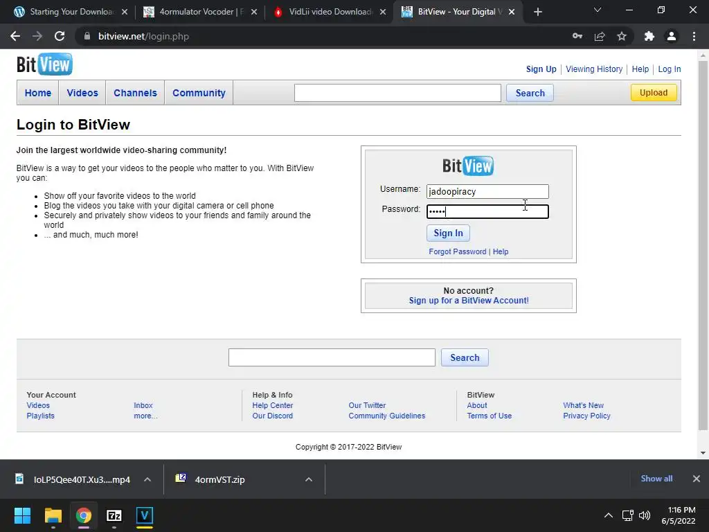709x532 pixels.
Task: Open footer Help Center link
Action: (273, 405)
